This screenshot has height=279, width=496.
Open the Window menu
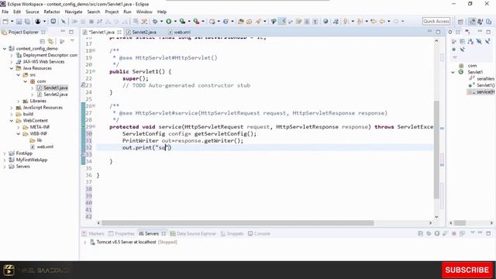144,12
